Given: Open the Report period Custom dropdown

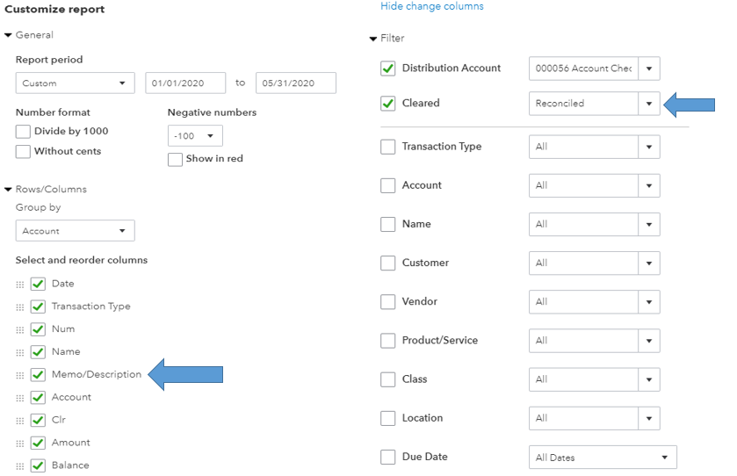Looking at the screenshot, I should coord(75,83).
